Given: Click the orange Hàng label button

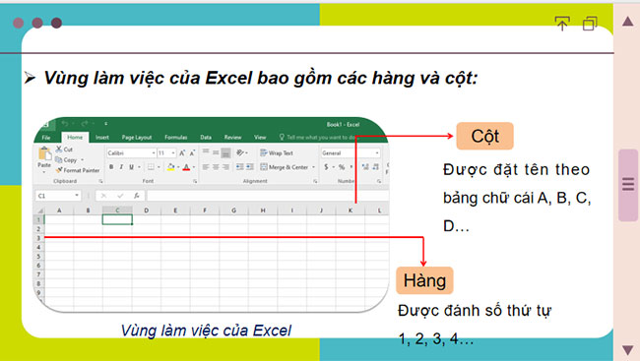Looking at the screenshot, I should 424,280.
